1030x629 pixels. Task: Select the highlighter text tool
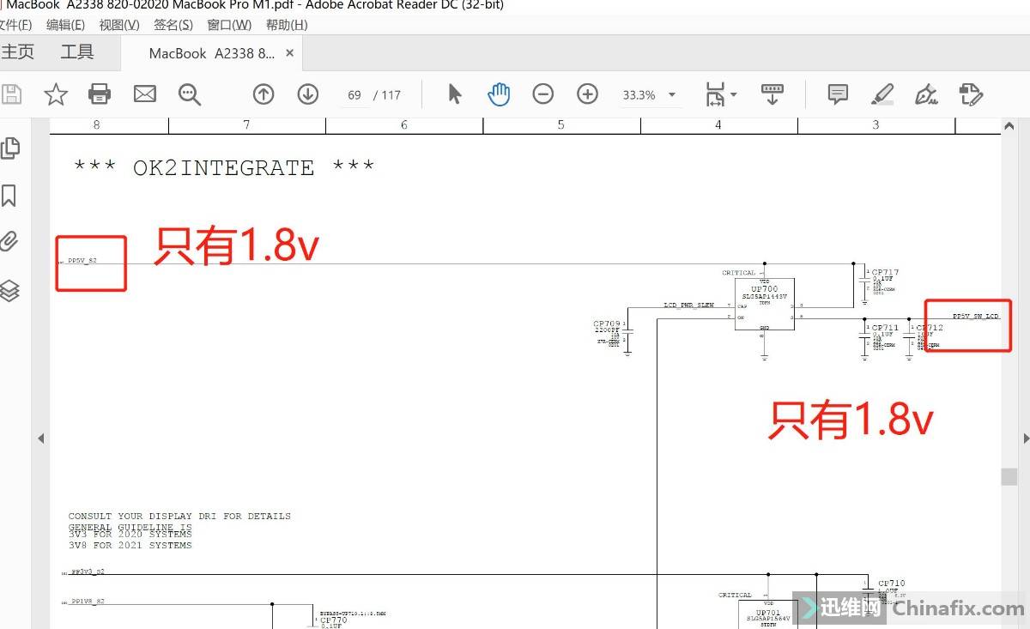[x=882, y=94]
